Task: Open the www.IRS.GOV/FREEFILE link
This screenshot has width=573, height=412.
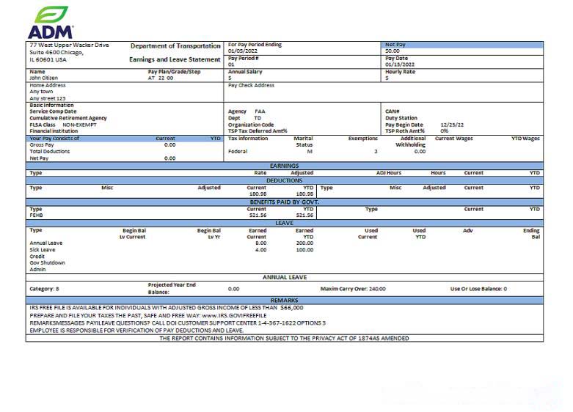Action: (x=234, y=315)
